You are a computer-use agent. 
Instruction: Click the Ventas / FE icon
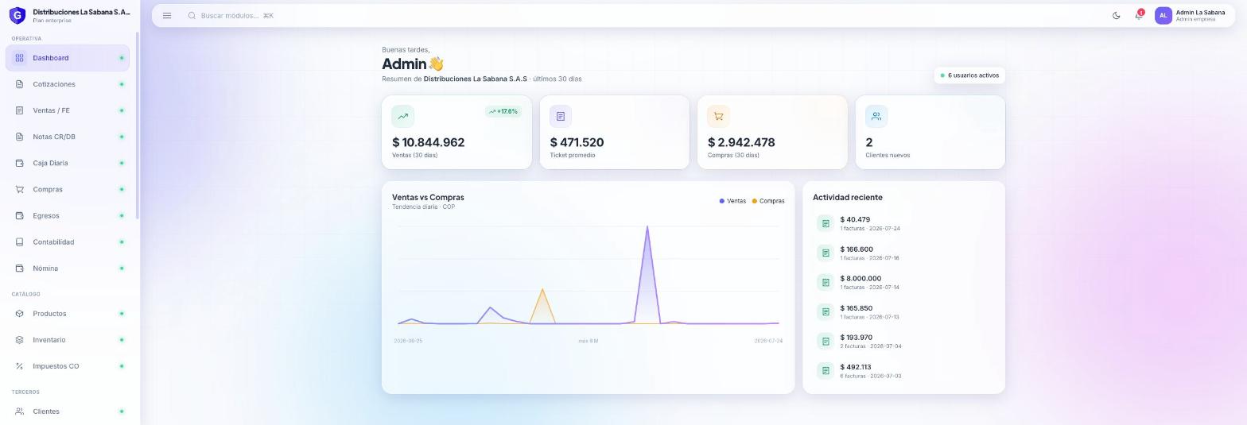pyautogui.click(x=19, y=110)
